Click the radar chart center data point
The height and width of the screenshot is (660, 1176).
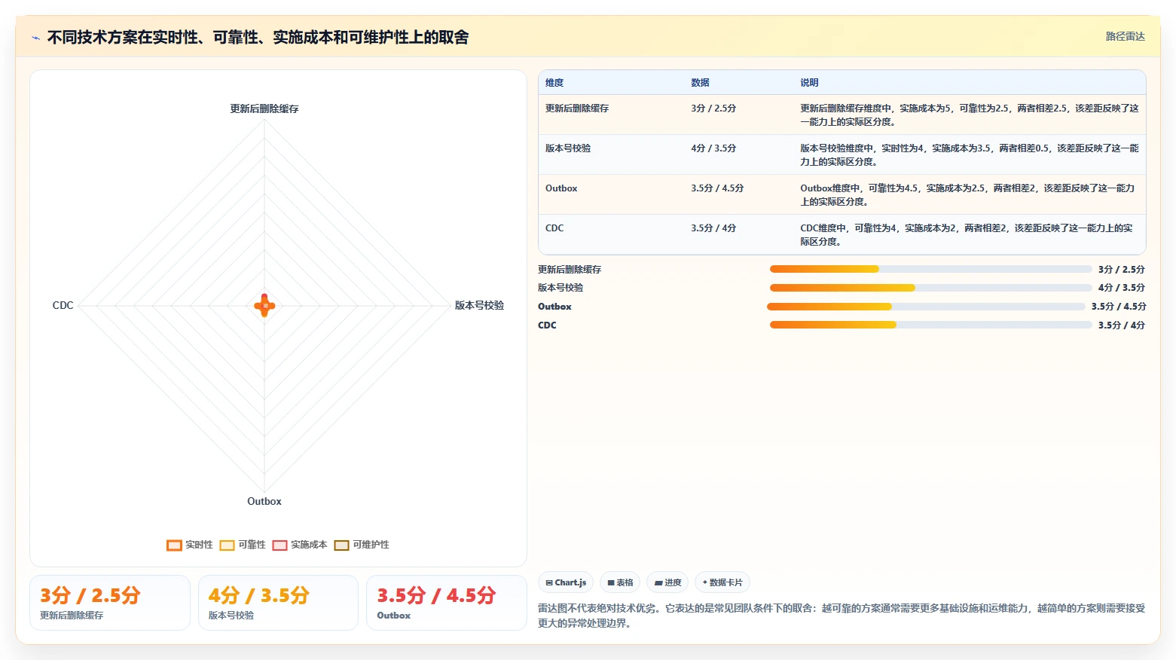point(264,305)
